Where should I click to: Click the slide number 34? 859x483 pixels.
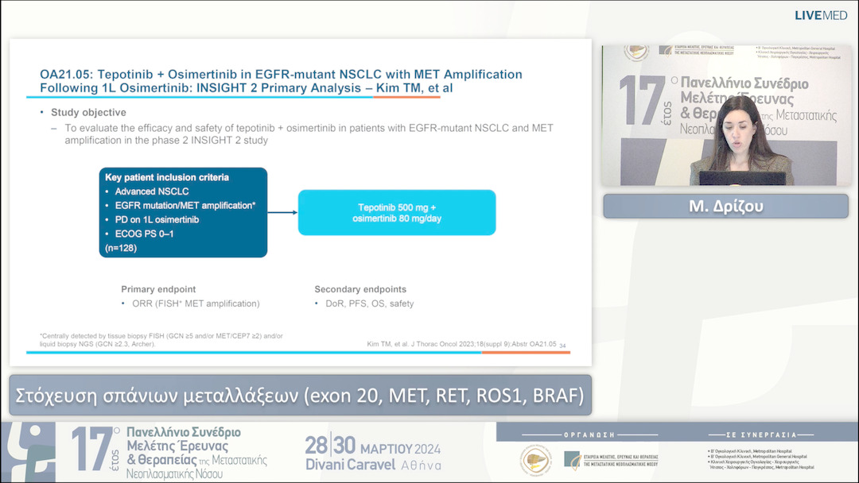[562, 346]
